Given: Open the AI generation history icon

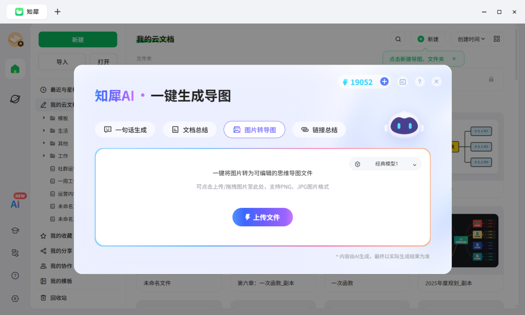Looking at the screenshot, I should [x=402, y=81].
